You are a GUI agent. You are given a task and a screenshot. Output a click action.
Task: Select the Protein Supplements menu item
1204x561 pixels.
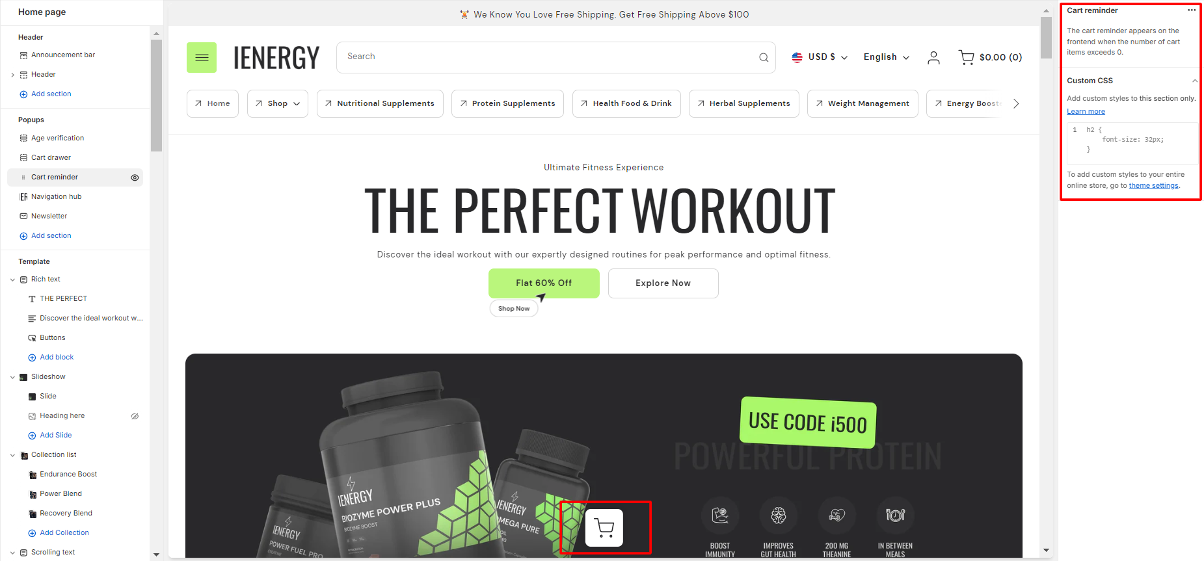[507, 103]
